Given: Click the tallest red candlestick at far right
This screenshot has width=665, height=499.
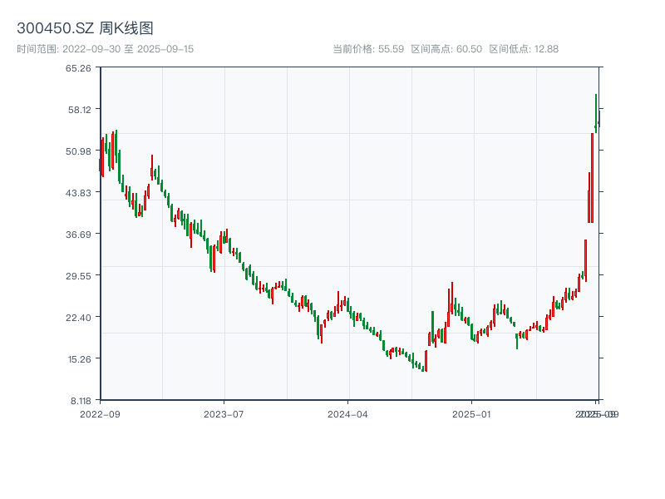Looking at the screenshot, I should [592, 177].
